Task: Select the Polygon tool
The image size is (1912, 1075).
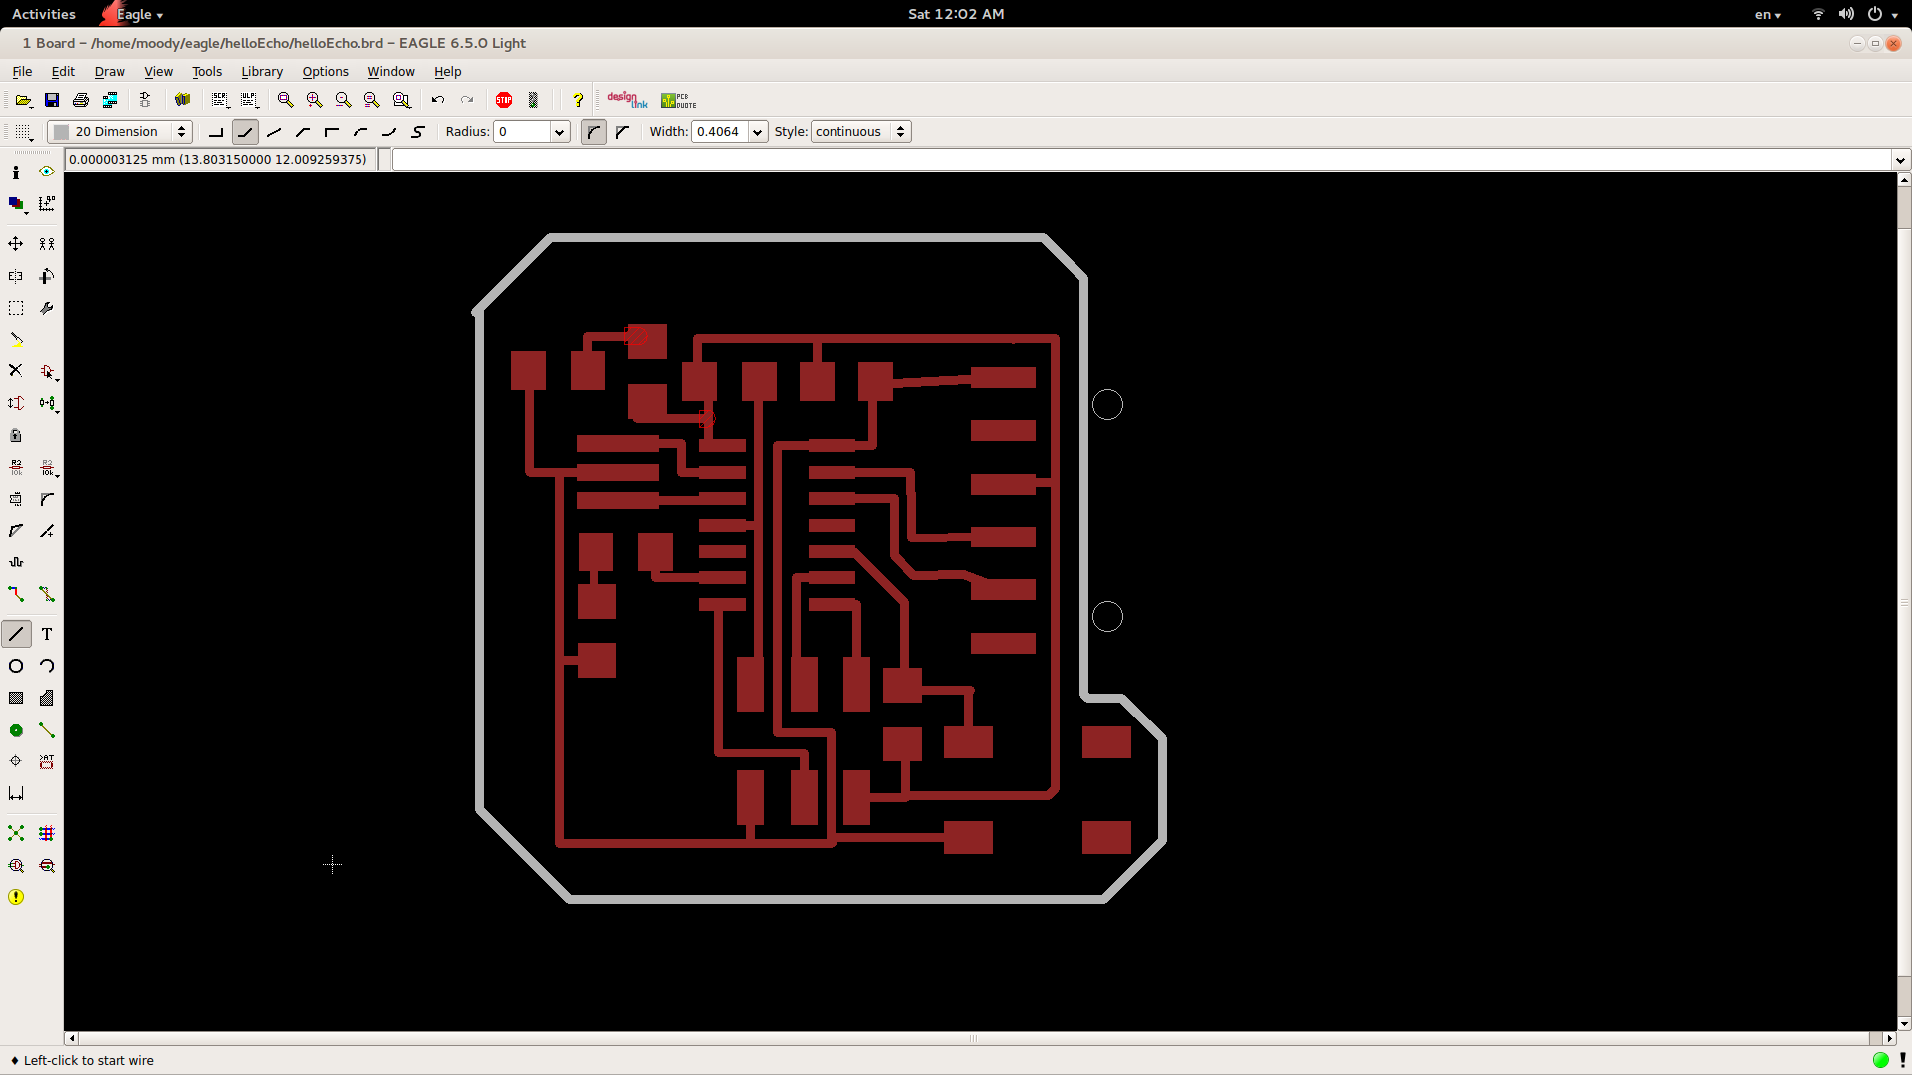Action: point(47,698)
